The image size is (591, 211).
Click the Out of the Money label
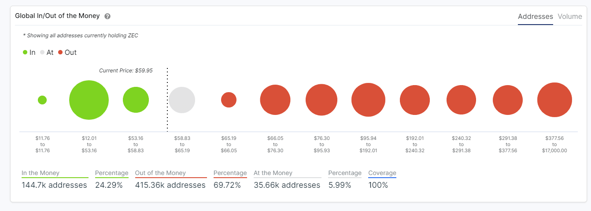(x=160, y=173)
